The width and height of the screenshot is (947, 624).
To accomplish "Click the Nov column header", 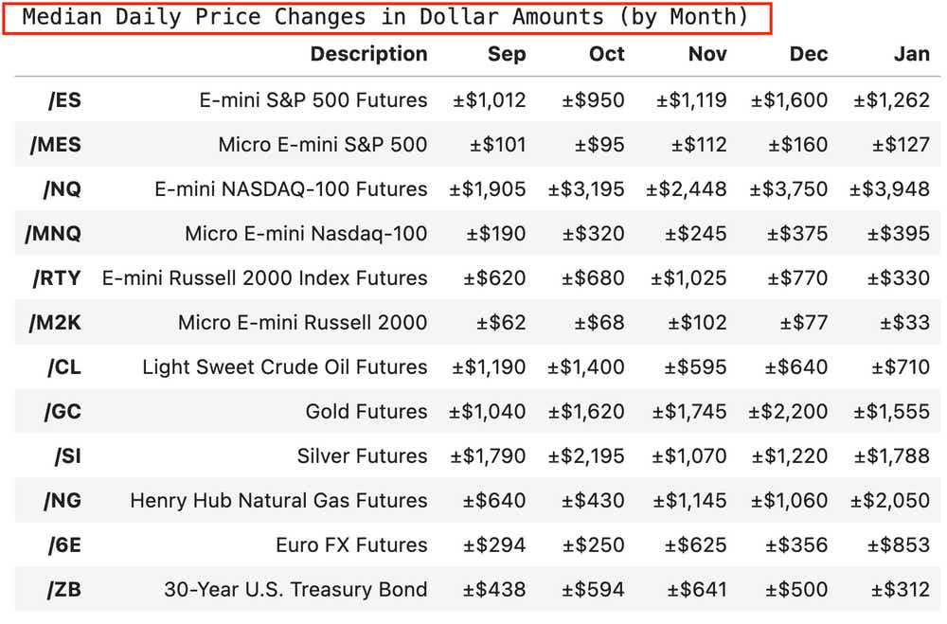I will (707, 54).
